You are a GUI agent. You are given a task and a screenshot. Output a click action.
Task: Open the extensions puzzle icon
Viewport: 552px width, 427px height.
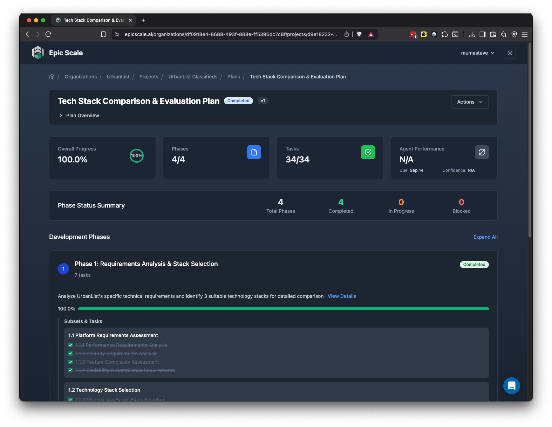point(445,34)
